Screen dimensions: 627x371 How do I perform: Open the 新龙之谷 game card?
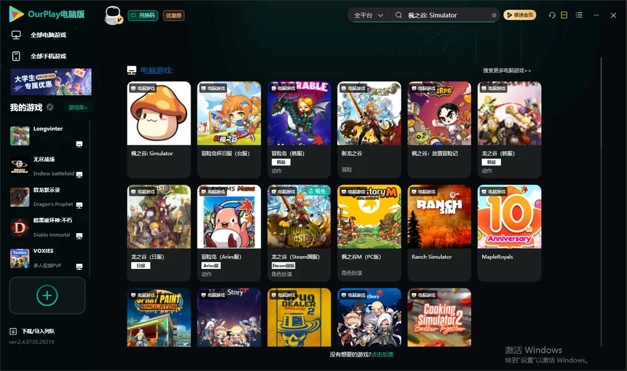[x=369, y=130]
